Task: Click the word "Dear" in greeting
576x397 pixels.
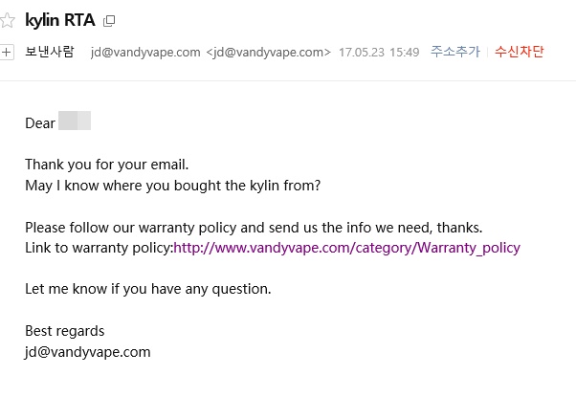Action: coord(40,123)
